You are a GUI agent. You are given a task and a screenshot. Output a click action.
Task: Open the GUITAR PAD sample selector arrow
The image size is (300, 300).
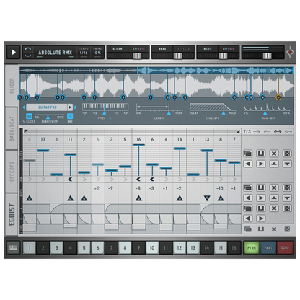pyautogui.click(x=70, y=107)
